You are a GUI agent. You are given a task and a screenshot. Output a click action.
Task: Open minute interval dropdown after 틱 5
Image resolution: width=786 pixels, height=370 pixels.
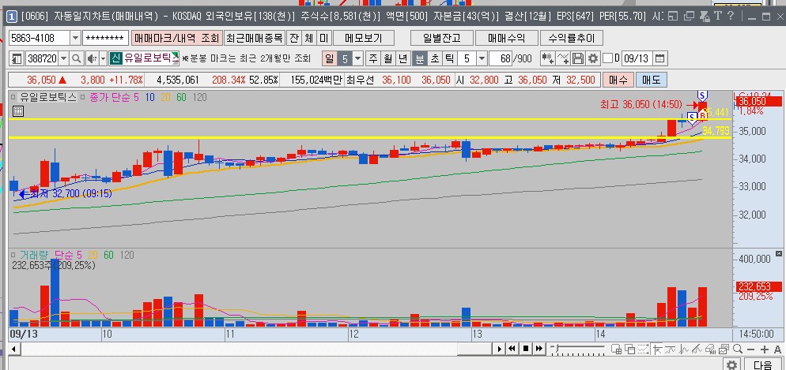(x=482, y=58)
